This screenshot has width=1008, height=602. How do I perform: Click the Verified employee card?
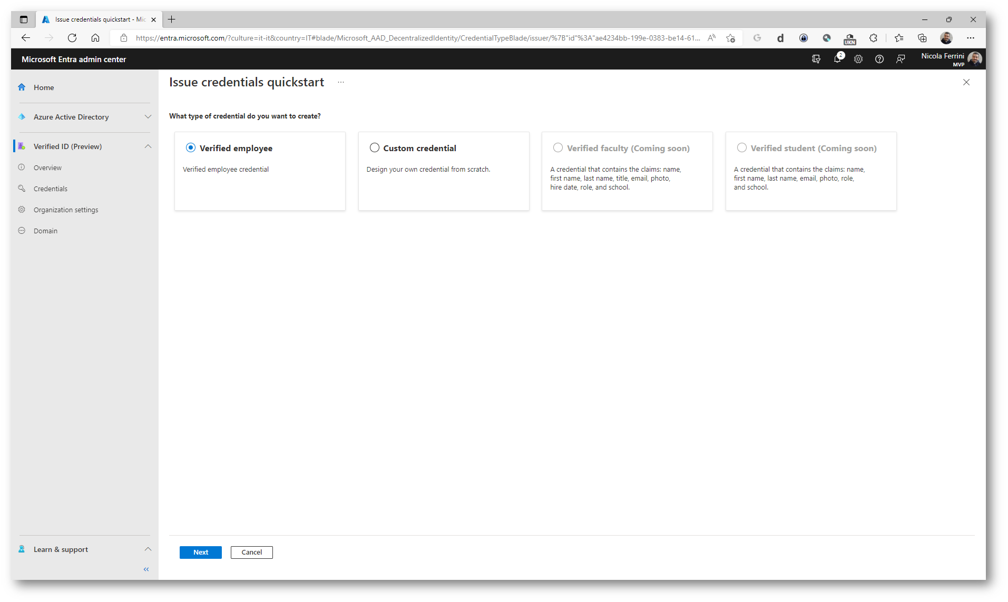(260, 171)
